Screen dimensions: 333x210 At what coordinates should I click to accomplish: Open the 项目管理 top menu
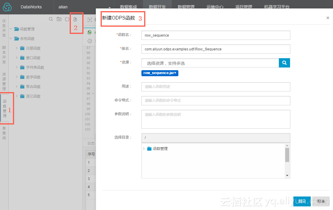[x=244, y=7]
